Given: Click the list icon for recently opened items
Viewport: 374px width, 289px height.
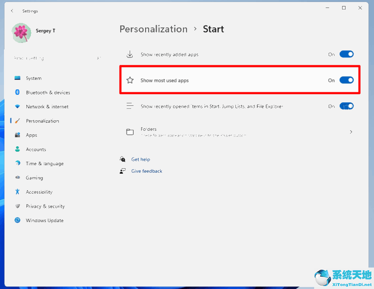Looking at the screenshot, I should [130, 106].
